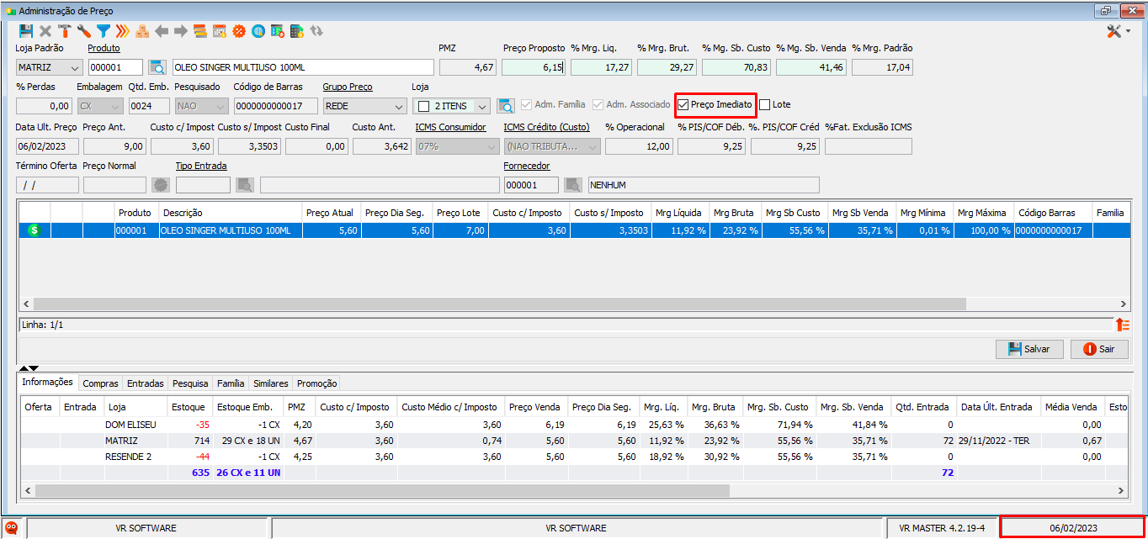This screenshot has height=539, width=1148.
Task: Click the Sair button
Action: (x=1099, y=349)
